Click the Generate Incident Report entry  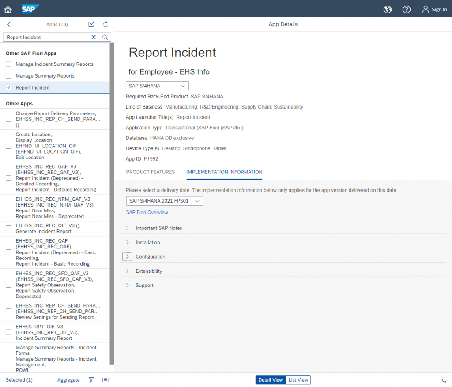coord(44,231)
